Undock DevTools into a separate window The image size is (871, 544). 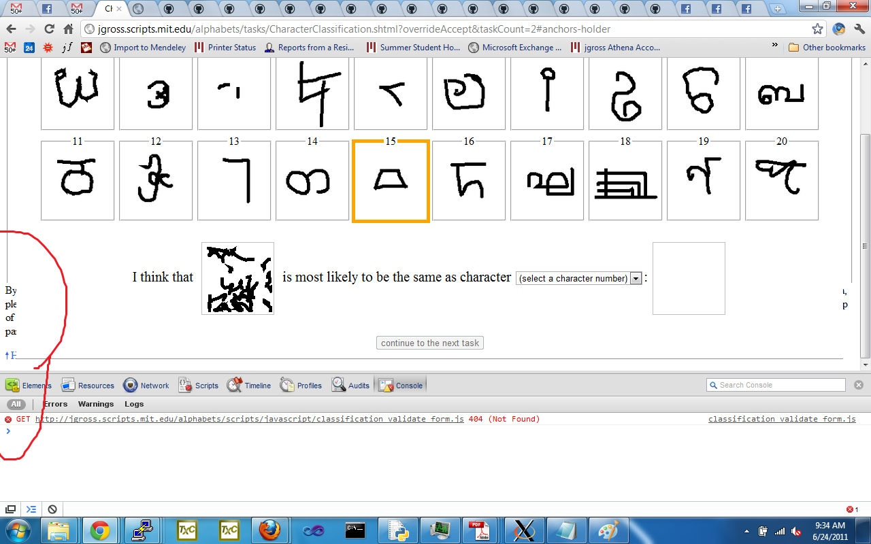click(11, 509)
